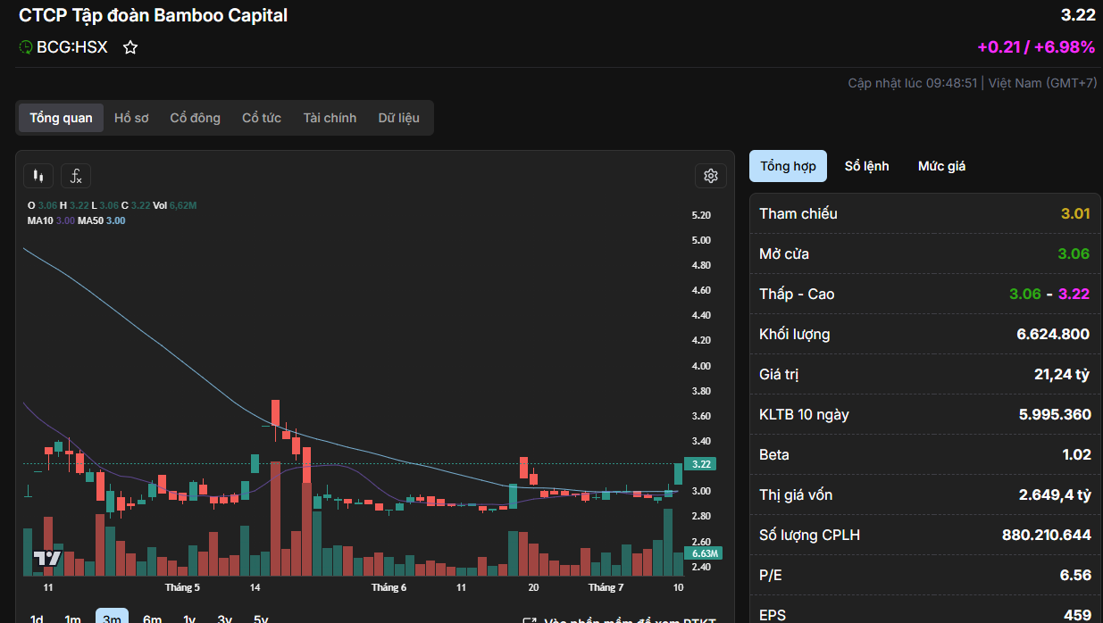Click the 4.00 price axis label
1103x623 pixels.
tap(701, 366)
